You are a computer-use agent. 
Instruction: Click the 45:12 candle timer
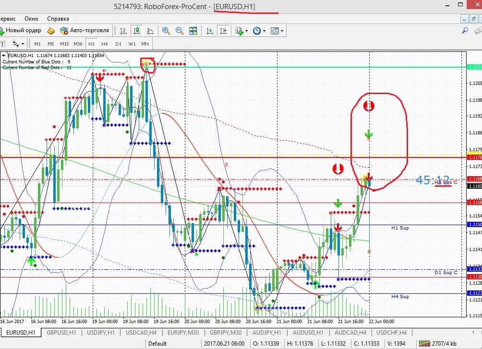pos(433,180)
